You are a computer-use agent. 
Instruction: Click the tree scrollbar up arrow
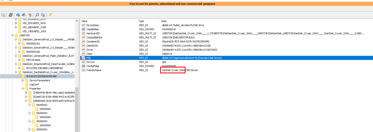pos(77,21)
